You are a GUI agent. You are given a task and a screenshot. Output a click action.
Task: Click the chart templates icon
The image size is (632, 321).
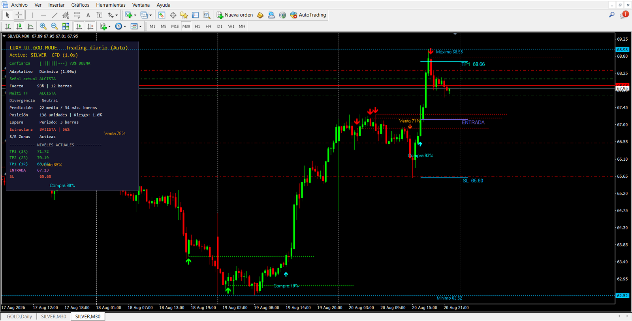coord(134,26)
